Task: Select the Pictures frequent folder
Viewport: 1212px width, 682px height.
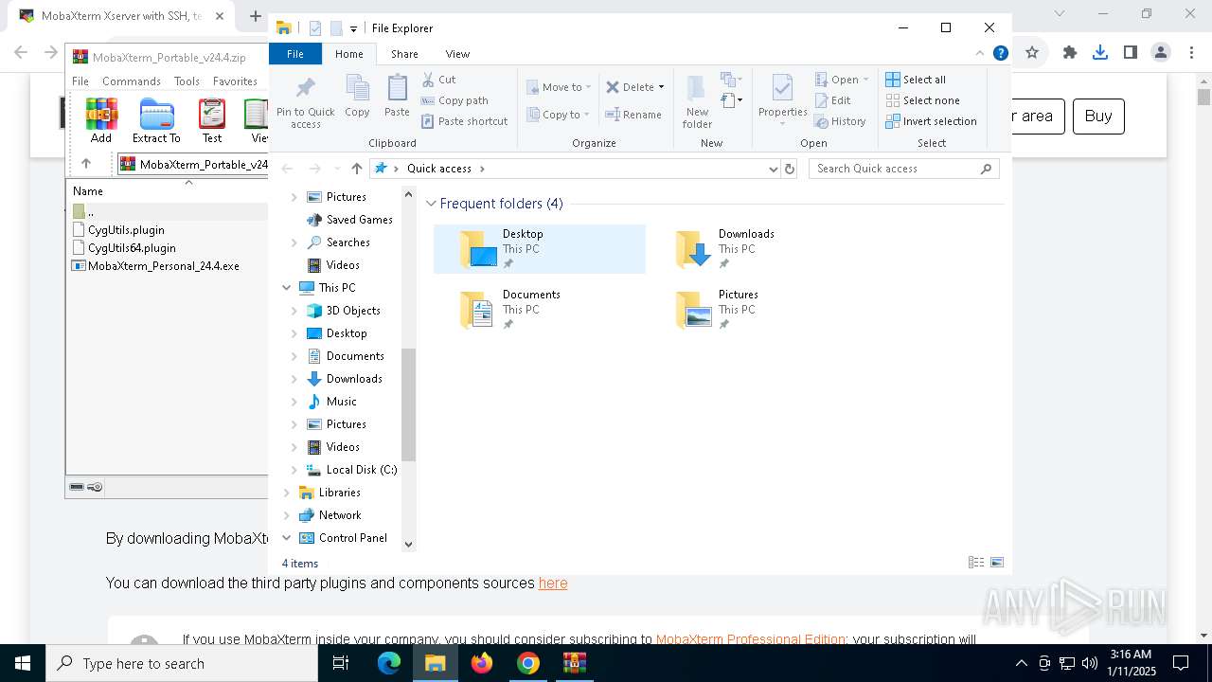Action: pyautogui.click(x=756, y=310)
